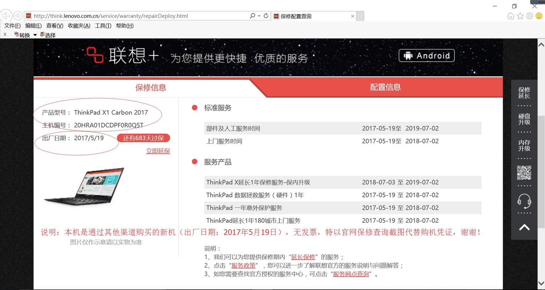The image size is (545, 290).
Task: Open the 服务政策 link
Action: coord(243,265)
